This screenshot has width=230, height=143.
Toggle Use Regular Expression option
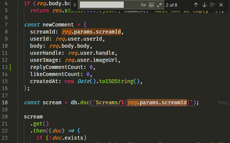pos(160,5)
